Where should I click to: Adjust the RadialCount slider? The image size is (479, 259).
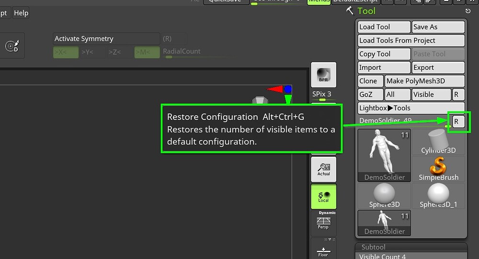200,52
